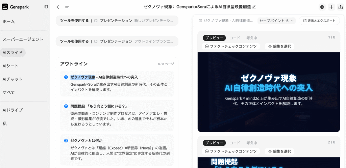Viewport: 346px width, 168px height.
Task: Switch to 考え中 tab on slide 2/8
Action: 252,143
